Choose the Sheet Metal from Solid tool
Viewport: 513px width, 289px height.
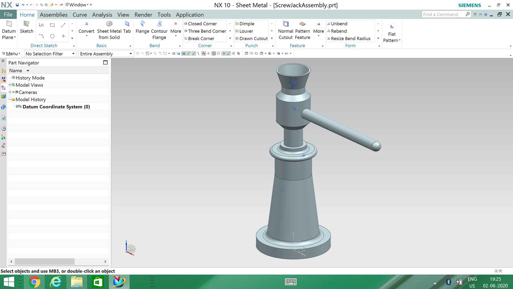pyautogui.click(x=109, y=24)
